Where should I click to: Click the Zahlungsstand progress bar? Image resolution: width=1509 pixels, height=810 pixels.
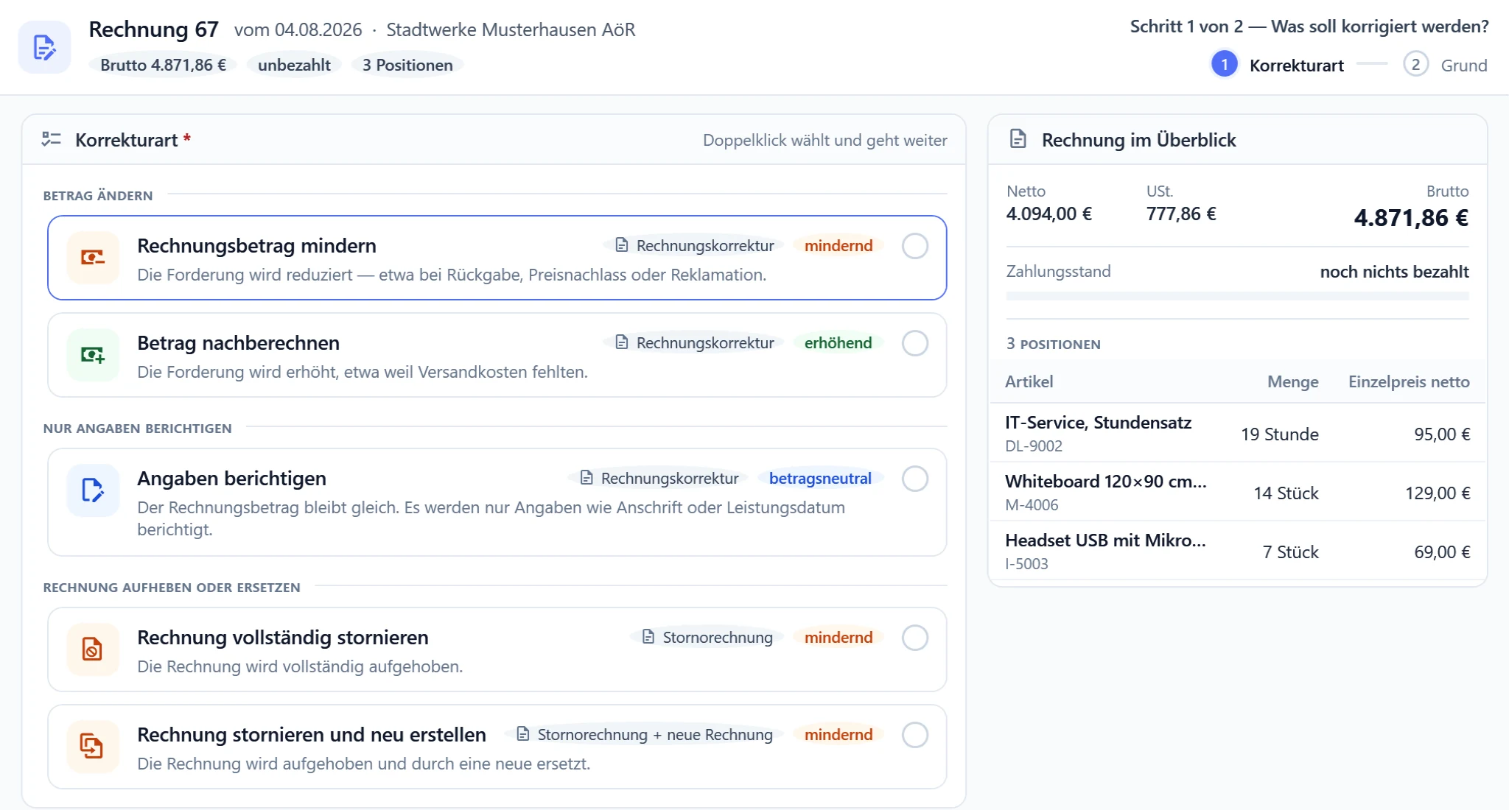pos(1237,296)
